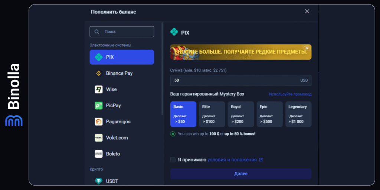Viewport: 380px width, 190px height.
Task: Select the USDT crypto icon
Action: (99, 181)
